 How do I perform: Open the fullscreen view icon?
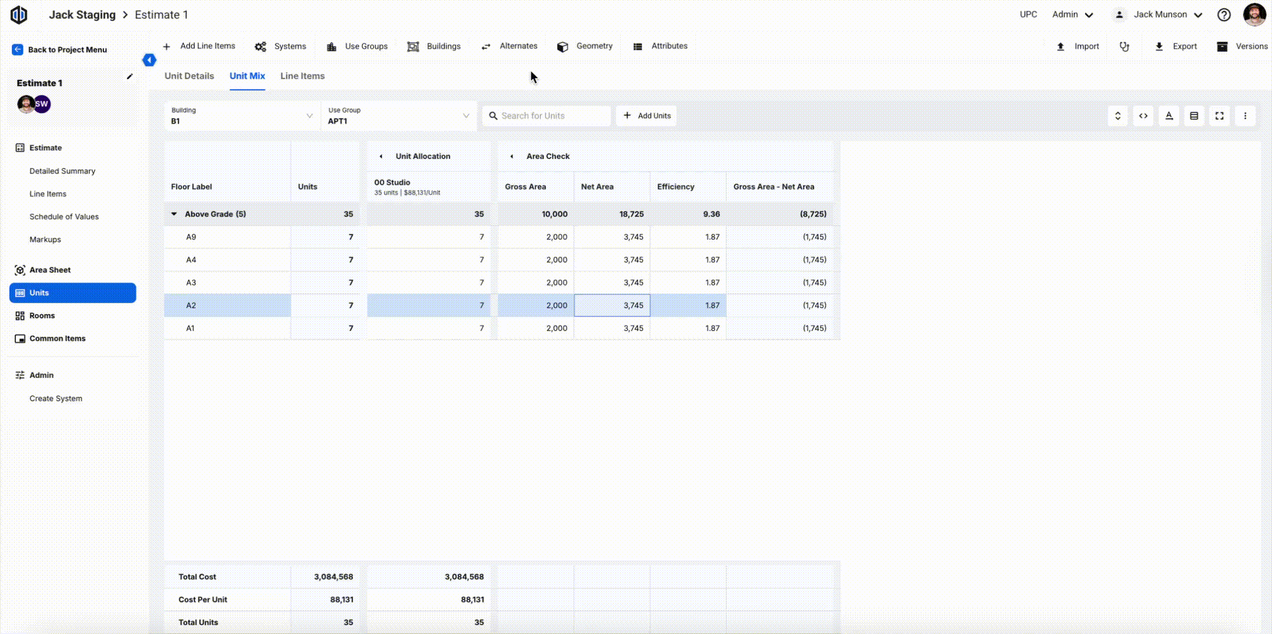click(1219, 116)
